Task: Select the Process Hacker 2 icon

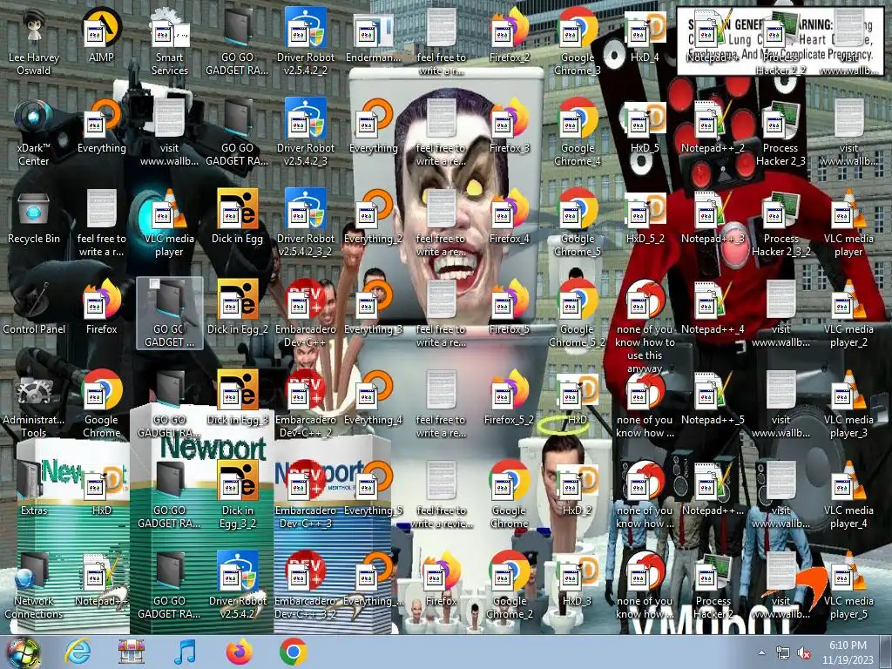Action: coord(713,586)
